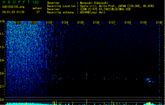Screen dimensions: 165x105
Task: Select the ICOM IC-575 53.7492 MHz receiver text
Action: (105, 9)
